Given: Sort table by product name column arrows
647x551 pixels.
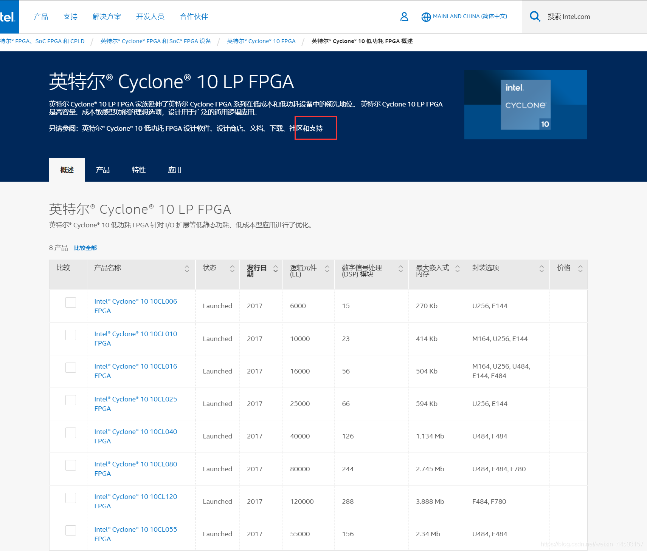Looking at the screenshot, I should [x=187, y=269].
